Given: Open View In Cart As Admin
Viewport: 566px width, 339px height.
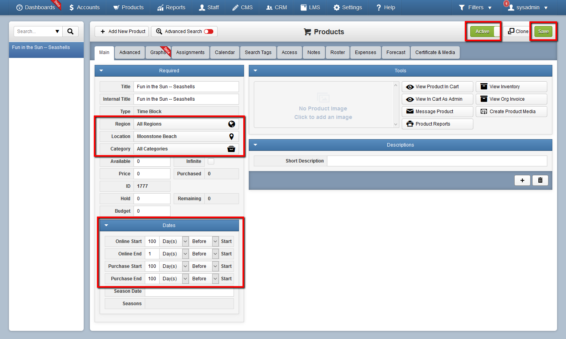Looking at the screenshot, I should click(x=437, y=99).
